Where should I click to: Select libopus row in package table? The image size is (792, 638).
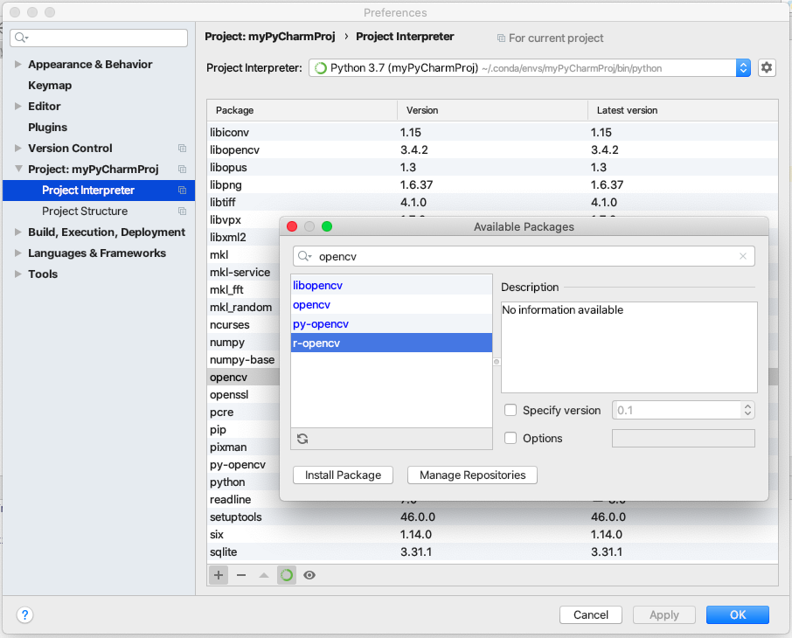pos(492,167)
